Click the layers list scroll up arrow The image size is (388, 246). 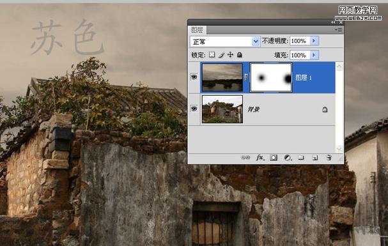click(339, 66)
